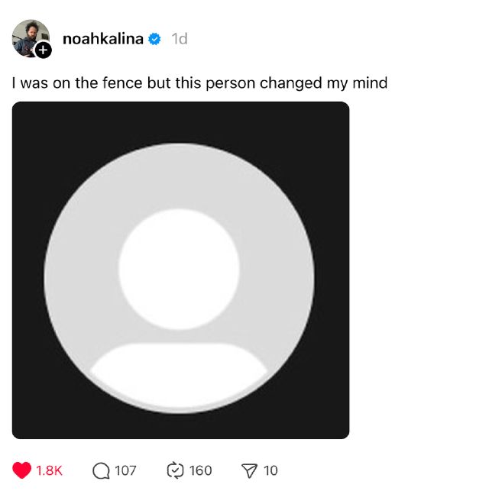Image resolution: width=489 pixels, height=491 pixels.
Task: View the 160 reposts count
Action: tap(200, 470)
